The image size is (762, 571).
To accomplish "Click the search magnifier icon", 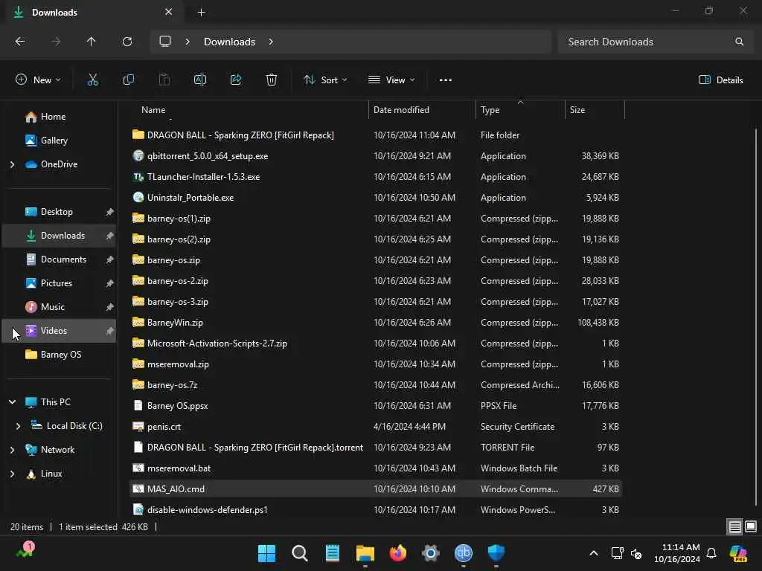I will [739, 42].
